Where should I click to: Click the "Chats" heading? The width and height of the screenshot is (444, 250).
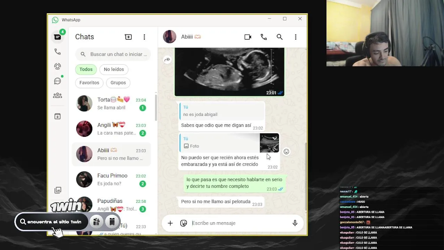(x=85, y=37)
